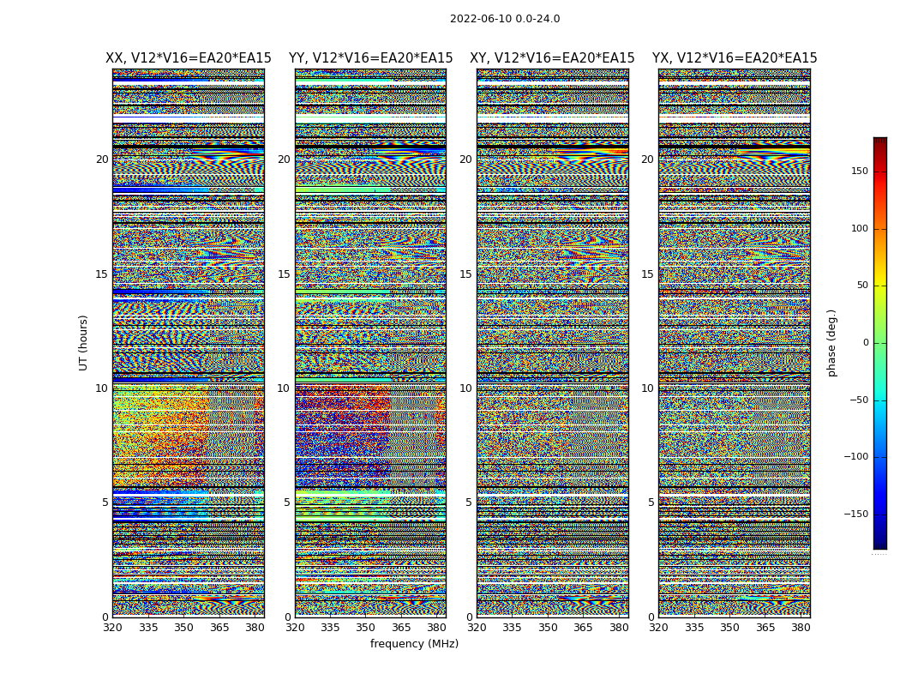Click the 335 frequency tick under the YX plot
Screen dimensions: 900x686
(694, 628)
